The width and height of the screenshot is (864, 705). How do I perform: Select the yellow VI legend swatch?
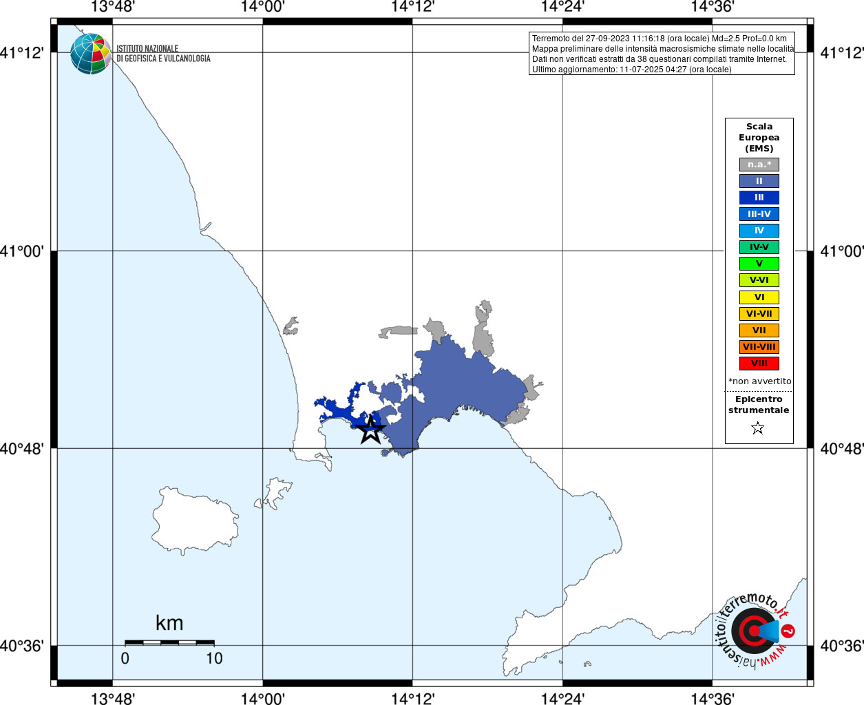click(759, 297)
